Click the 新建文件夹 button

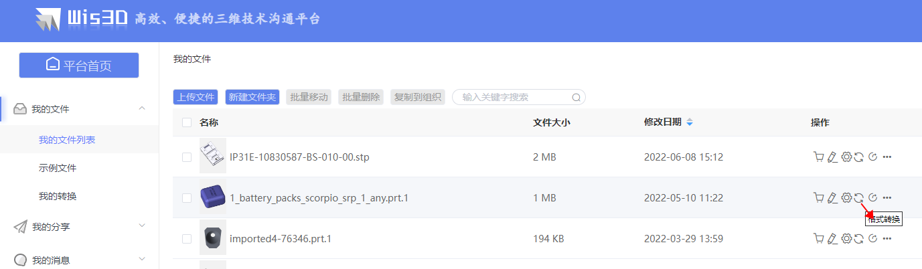pyautogui.click(x=252, y=97)
